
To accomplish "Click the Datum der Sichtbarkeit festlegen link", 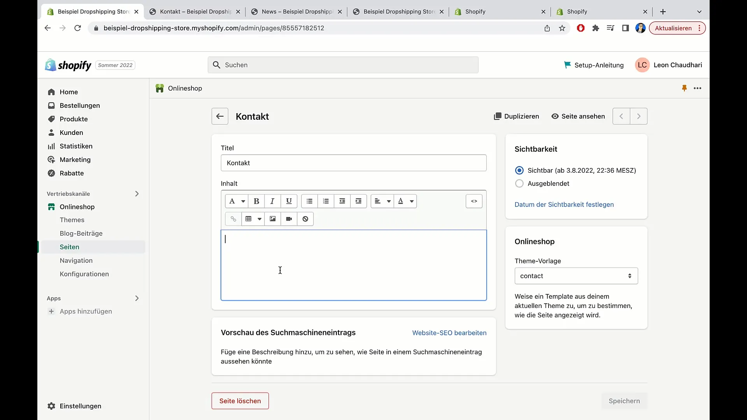I will [564, 204].
